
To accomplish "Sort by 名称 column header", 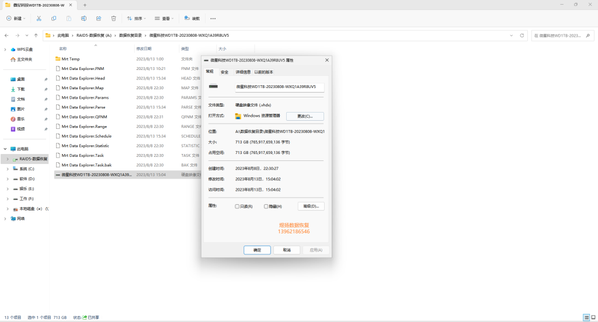I will click(x=63, y=49).
